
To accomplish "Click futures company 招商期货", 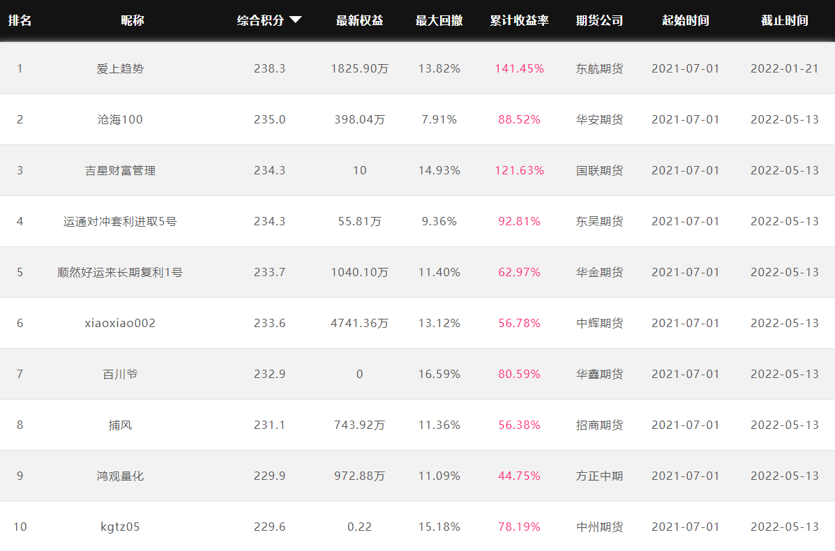I will coord(600,425).
